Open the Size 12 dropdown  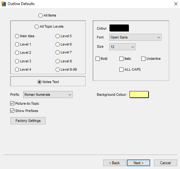(x=122, y=47)
